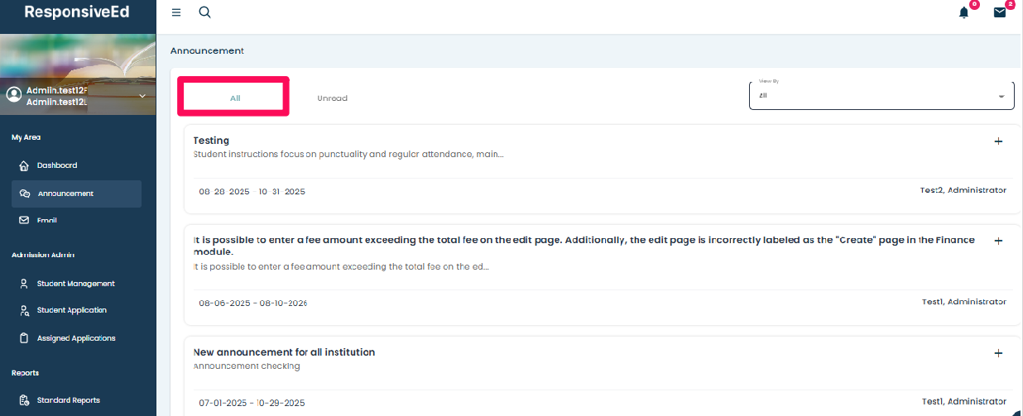The width and height of the screenshot is (1023, 416).
Task: Expand the Admin user profile chevron
Action: (x=142, y=96)
